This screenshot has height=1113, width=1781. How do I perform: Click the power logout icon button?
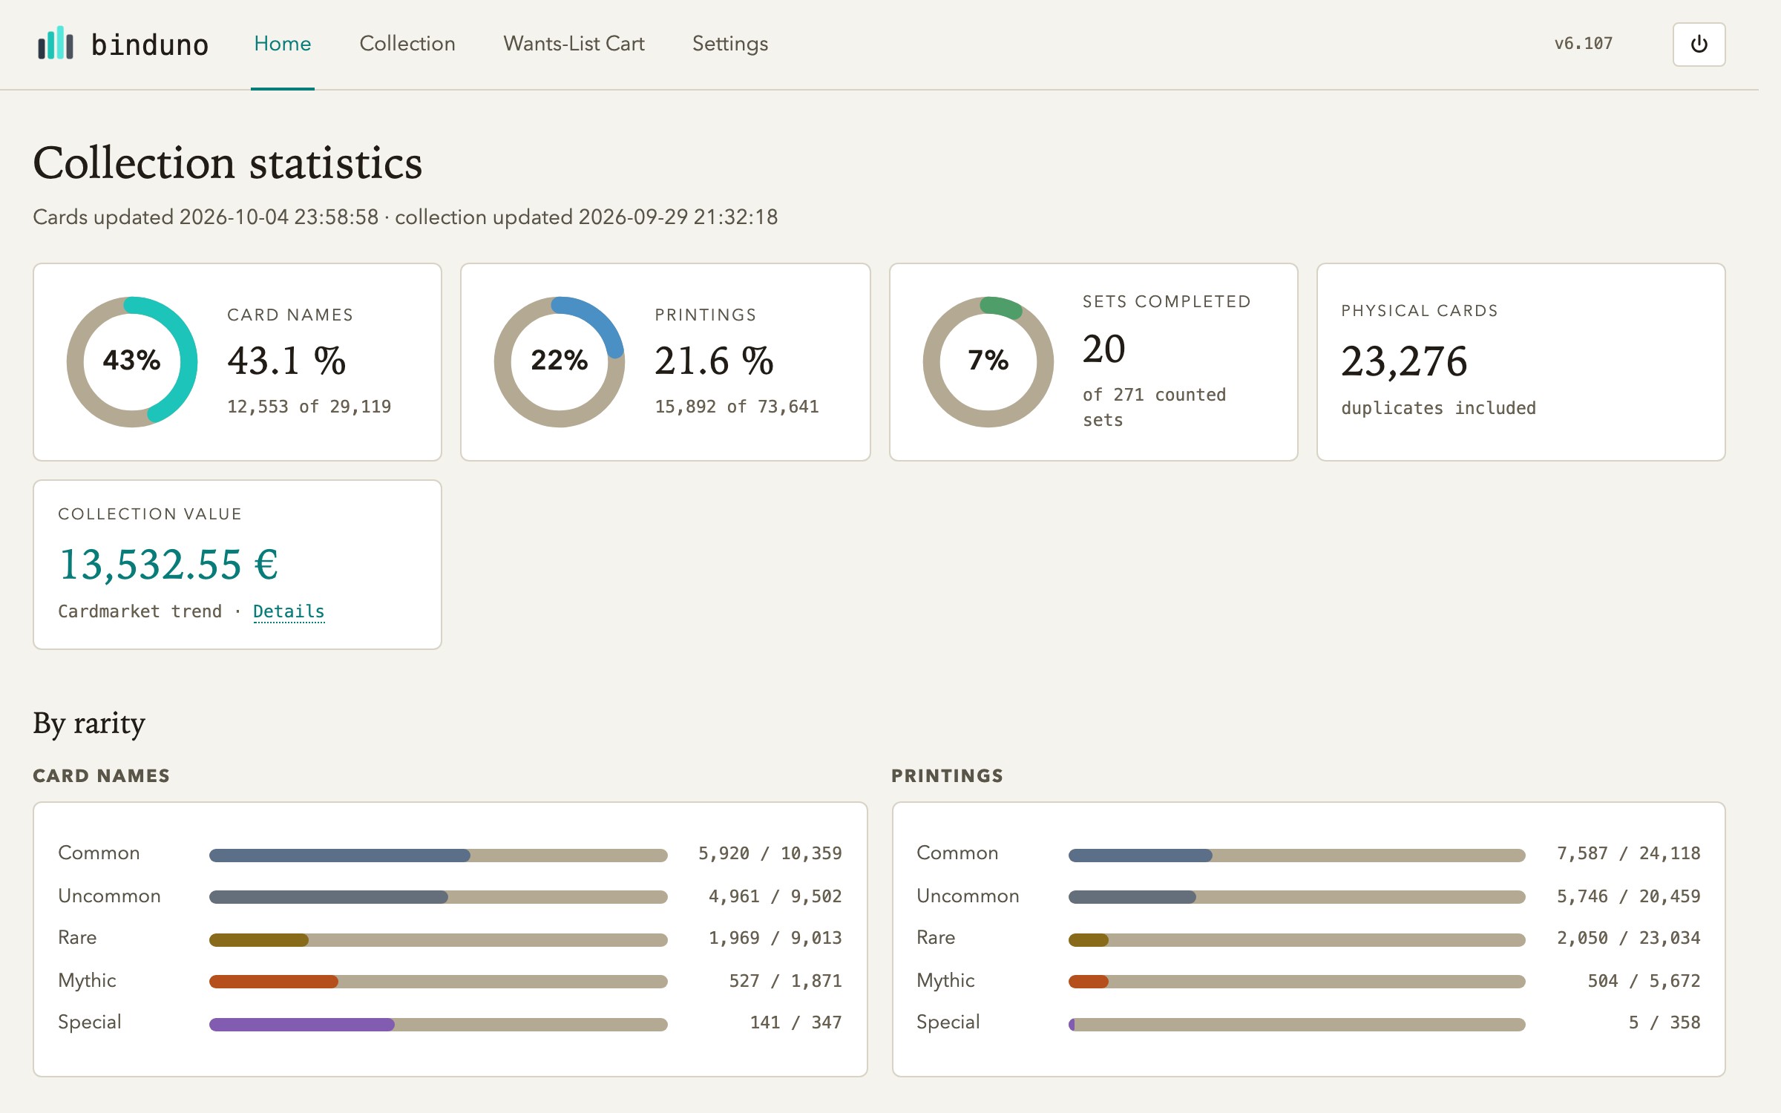pos(1699,45)
